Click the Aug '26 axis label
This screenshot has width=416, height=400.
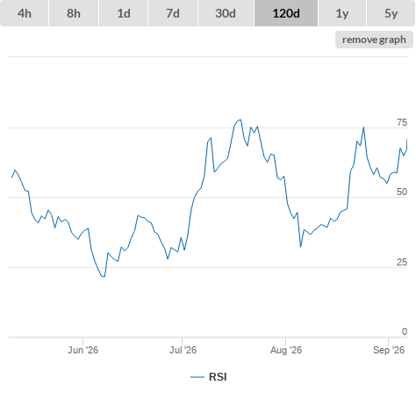(286, 350)
